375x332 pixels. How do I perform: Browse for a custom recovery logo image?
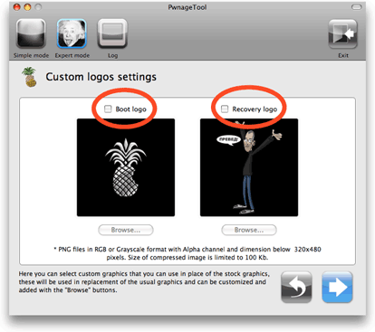click(x=249, y=230)
